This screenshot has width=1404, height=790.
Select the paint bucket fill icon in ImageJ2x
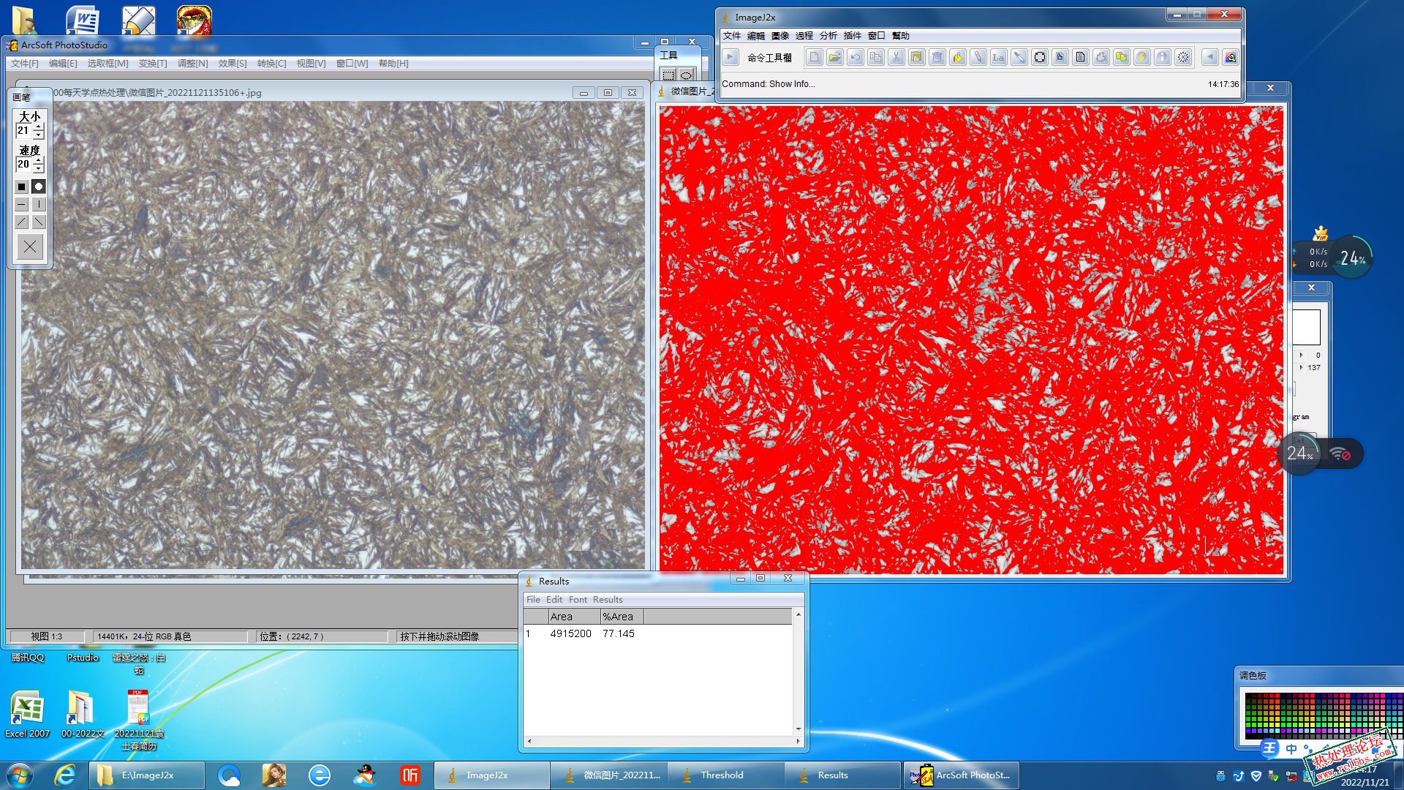pos(958,57)
